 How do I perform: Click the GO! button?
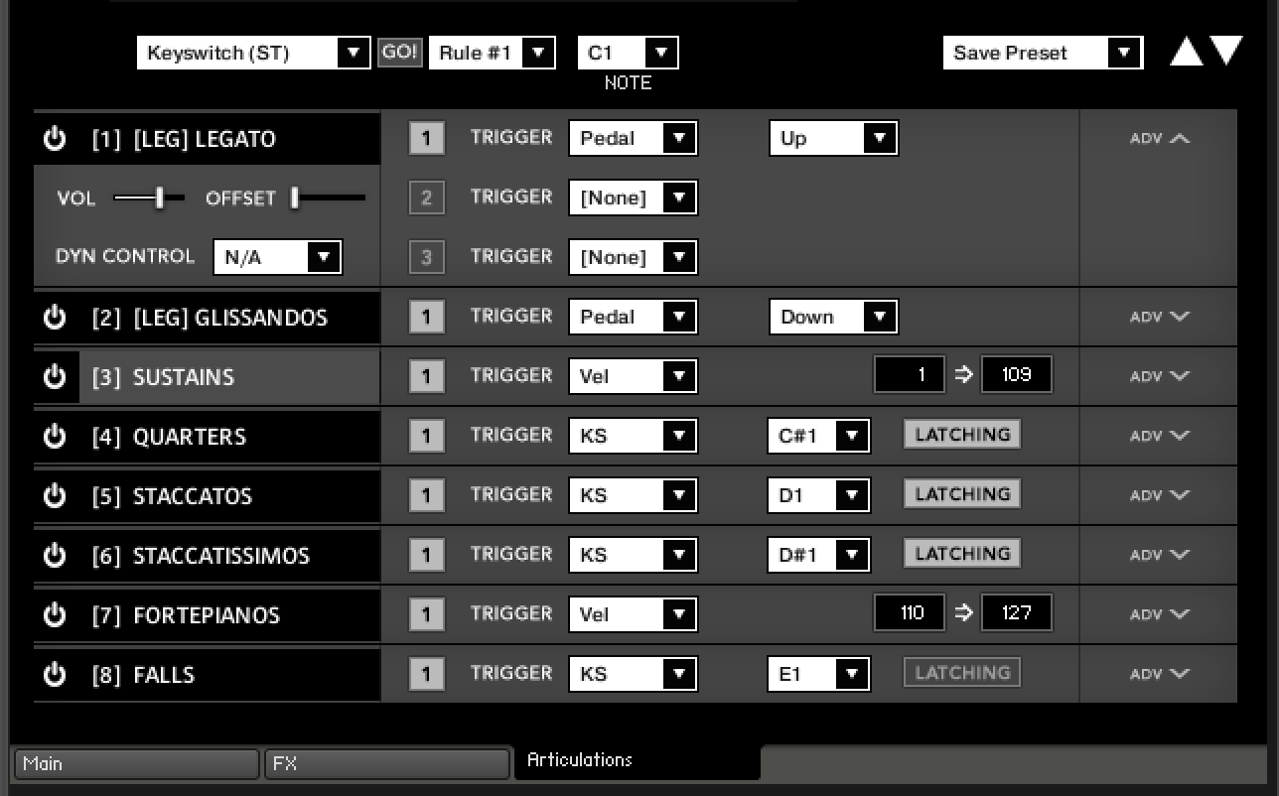click(400, 52)
